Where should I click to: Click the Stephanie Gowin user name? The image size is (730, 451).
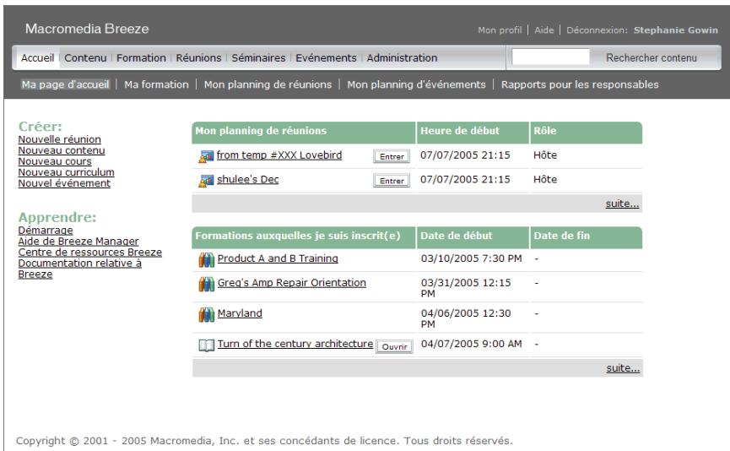tap(675, 30)
